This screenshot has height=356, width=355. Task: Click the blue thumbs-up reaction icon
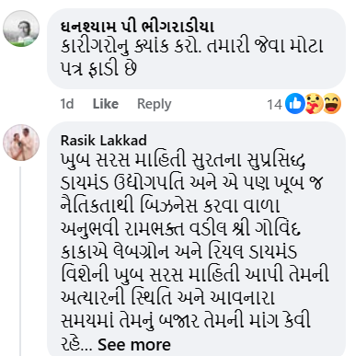click(295, 104)
